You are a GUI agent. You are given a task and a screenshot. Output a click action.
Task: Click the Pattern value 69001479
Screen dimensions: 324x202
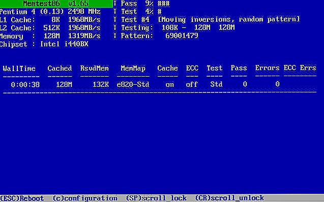pos(182,36)
